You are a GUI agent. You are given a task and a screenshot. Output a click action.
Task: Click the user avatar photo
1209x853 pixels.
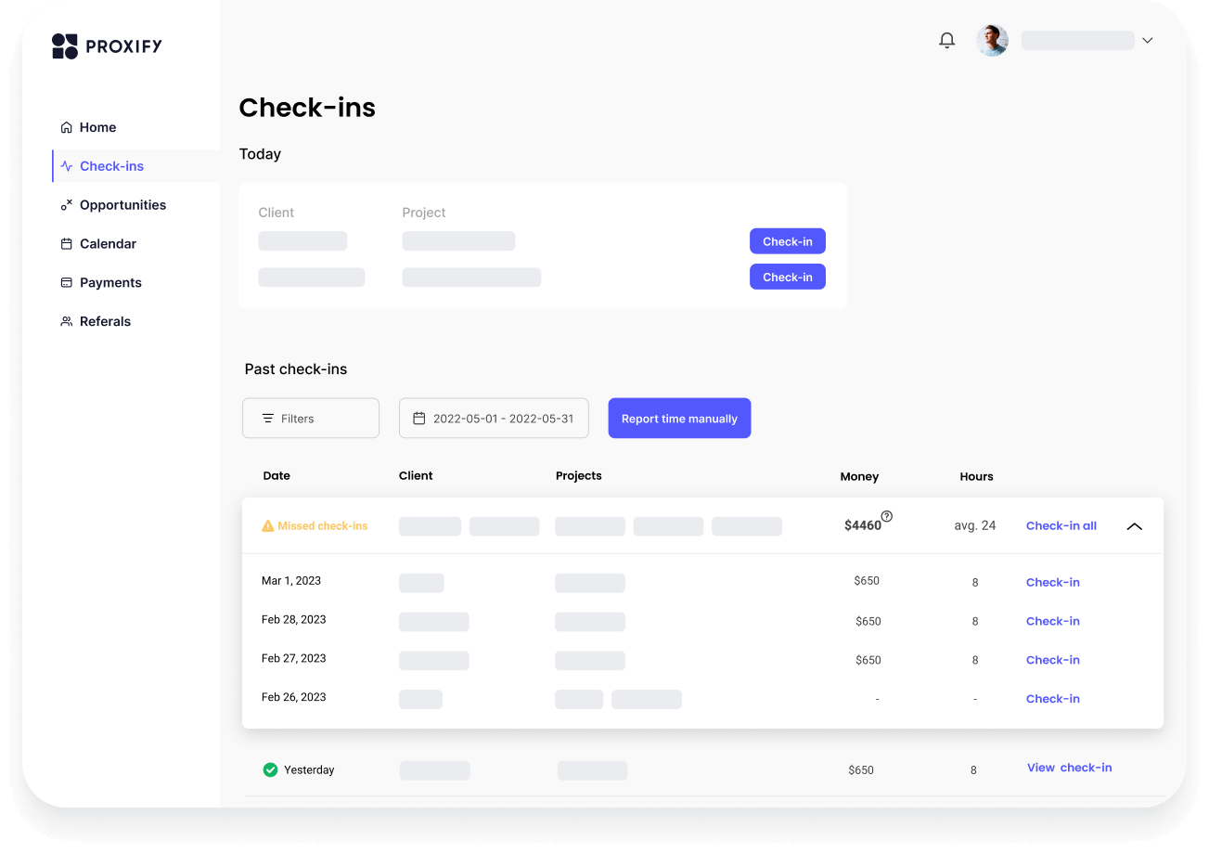tap(992, 40)
